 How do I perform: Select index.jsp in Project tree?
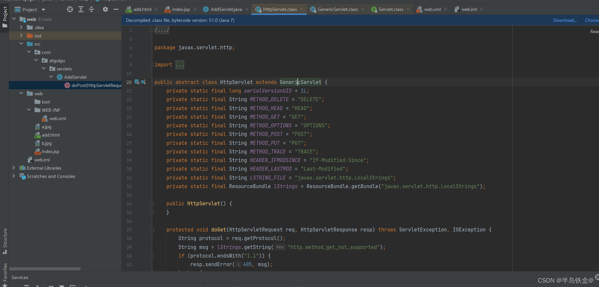pyautogui.click(x=50, y=151)
